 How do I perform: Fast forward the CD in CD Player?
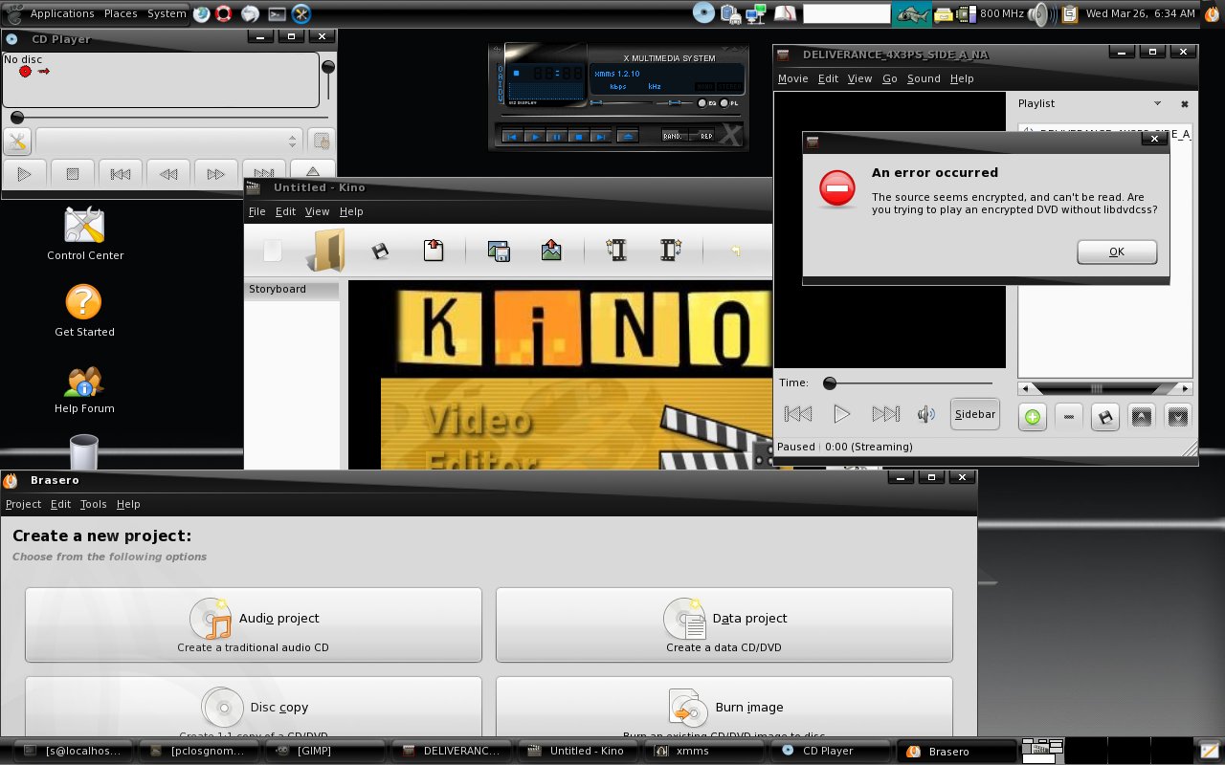click(x=216, y=174)
